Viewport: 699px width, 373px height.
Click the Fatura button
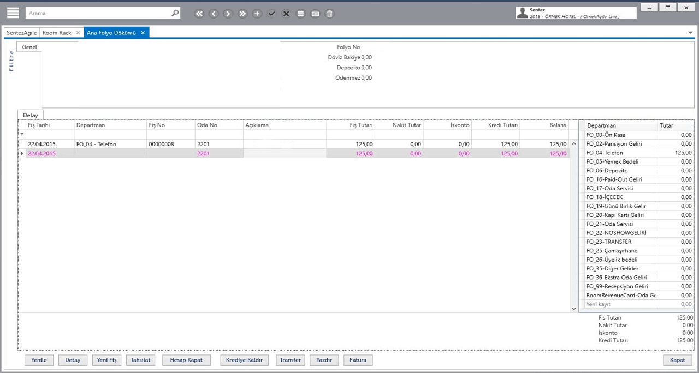coord(358,360)
